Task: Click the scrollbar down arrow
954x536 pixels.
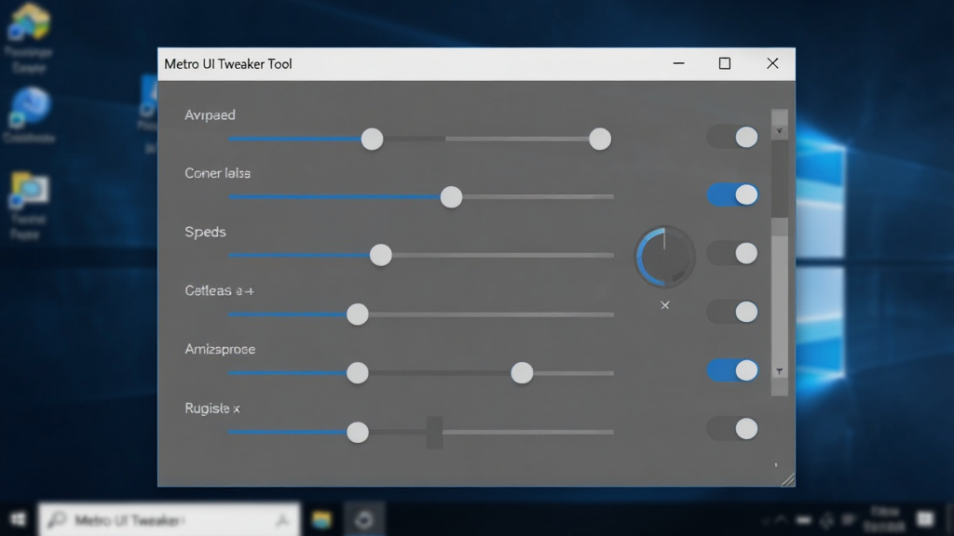Action: 780,370
